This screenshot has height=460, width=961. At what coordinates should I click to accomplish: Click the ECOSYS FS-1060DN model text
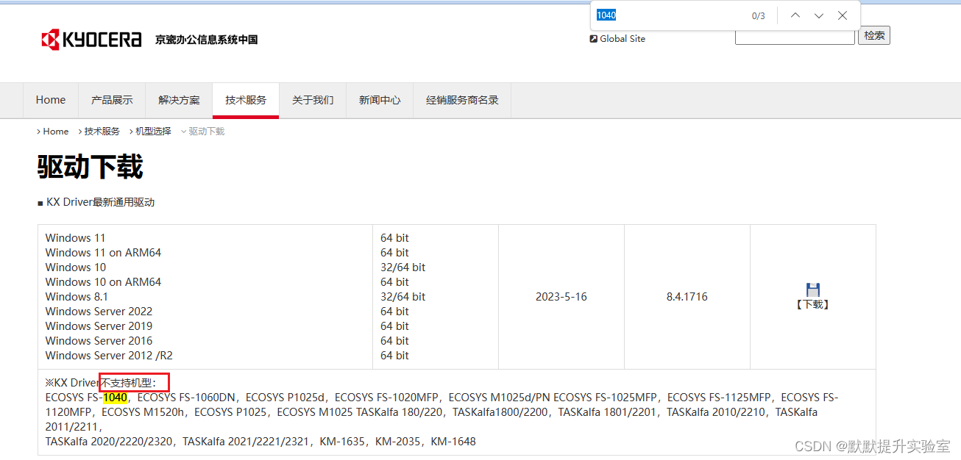point(187,398)
